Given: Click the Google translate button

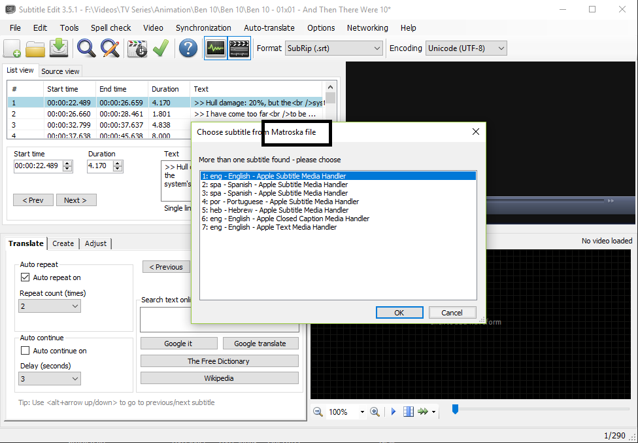Looking at the screenshot, I should pyautogui.click(x=260, y=344).
